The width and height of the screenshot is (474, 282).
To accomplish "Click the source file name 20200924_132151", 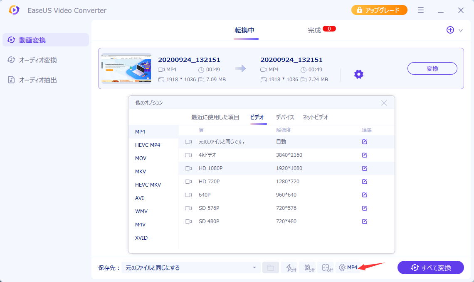I will (x=189, y=60).
